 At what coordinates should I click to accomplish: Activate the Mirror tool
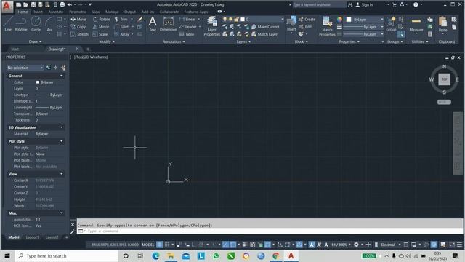101,27
